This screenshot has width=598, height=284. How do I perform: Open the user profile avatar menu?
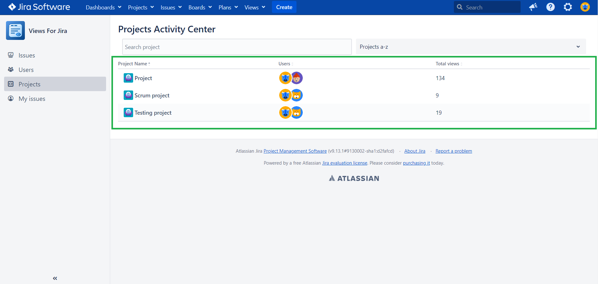click(585, 7)
